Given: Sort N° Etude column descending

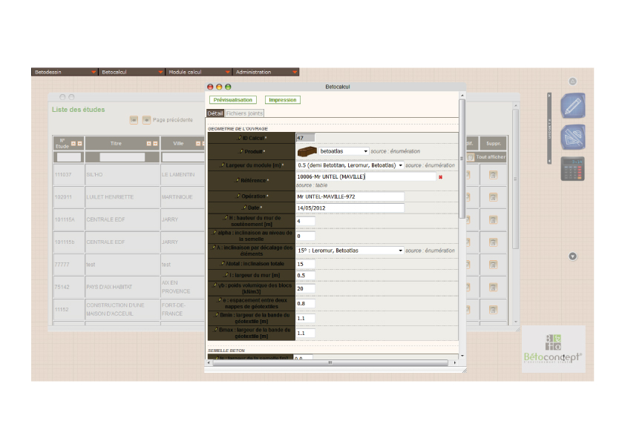Looking at the screenshot, I should [x=79, y=143].
